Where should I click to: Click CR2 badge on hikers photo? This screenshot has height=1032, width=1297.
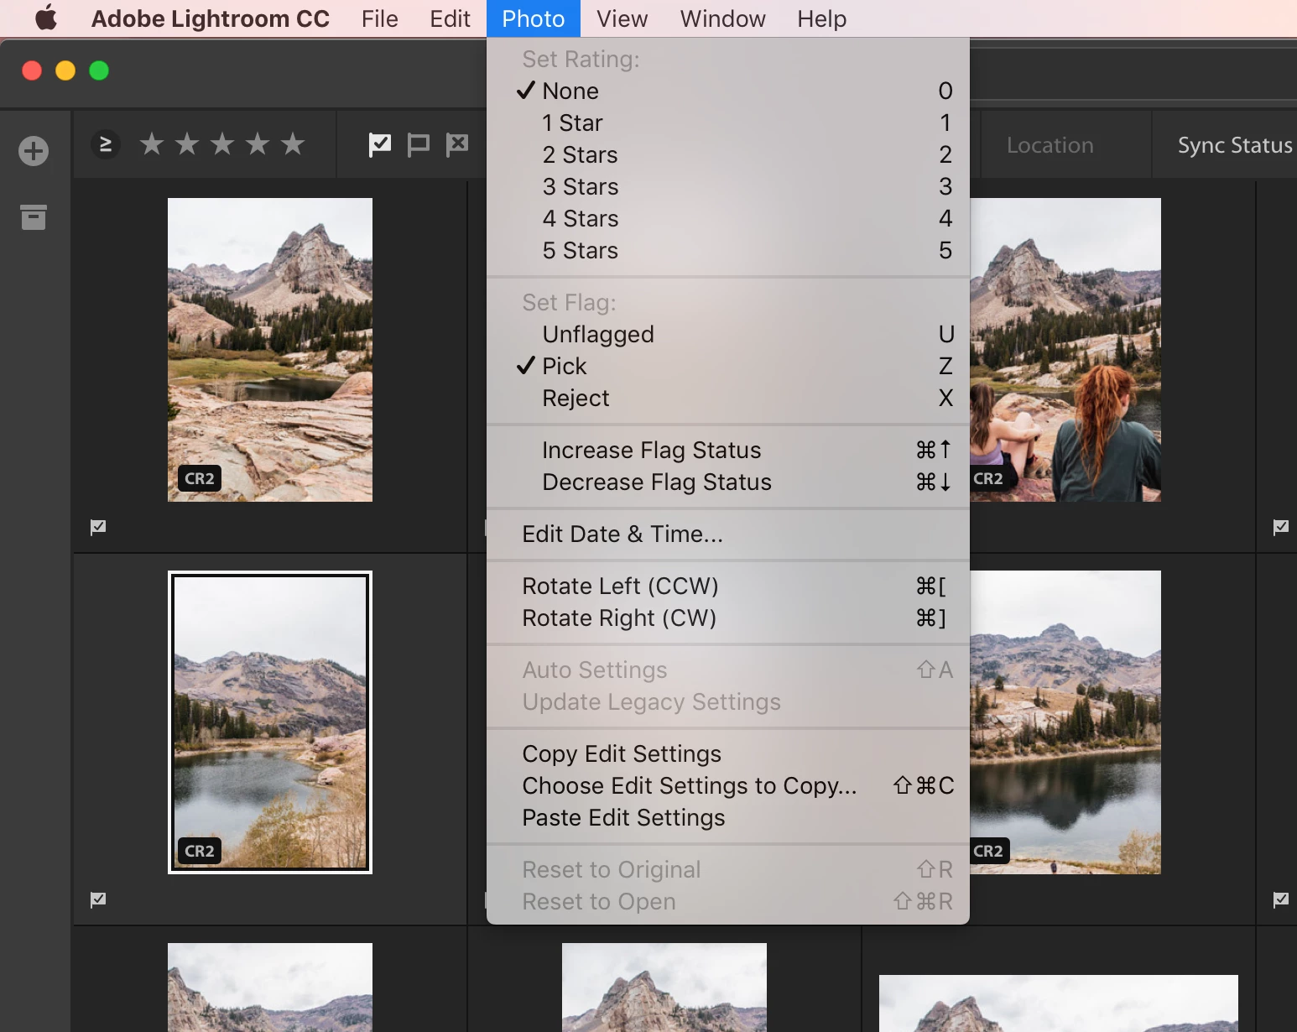point(989,478)
